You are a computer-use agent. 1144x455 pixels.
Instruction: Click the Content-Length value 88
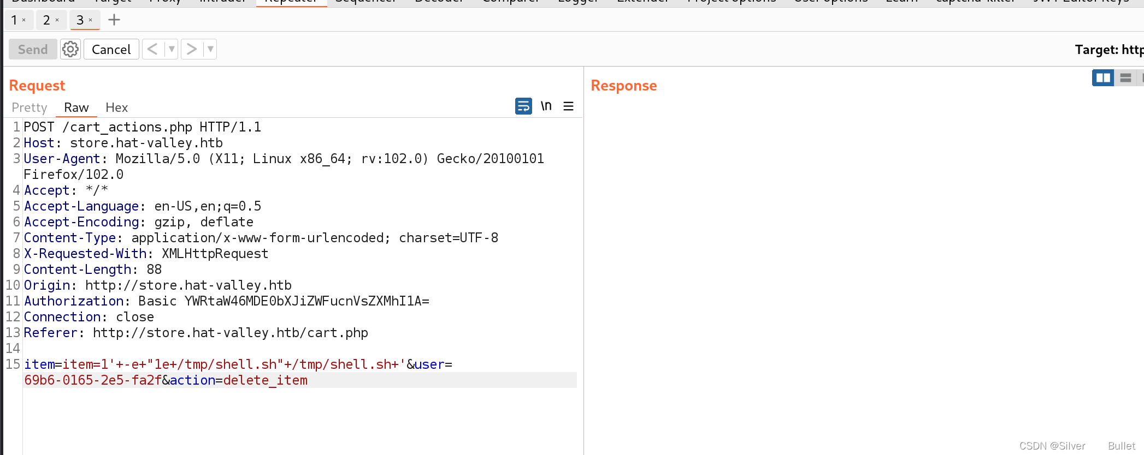pos(154,270)
